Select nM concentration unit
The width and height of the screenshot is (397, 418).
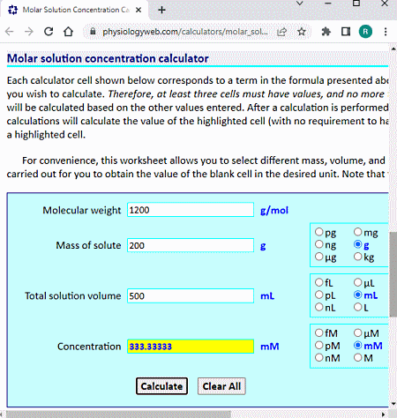pos(319,358)
